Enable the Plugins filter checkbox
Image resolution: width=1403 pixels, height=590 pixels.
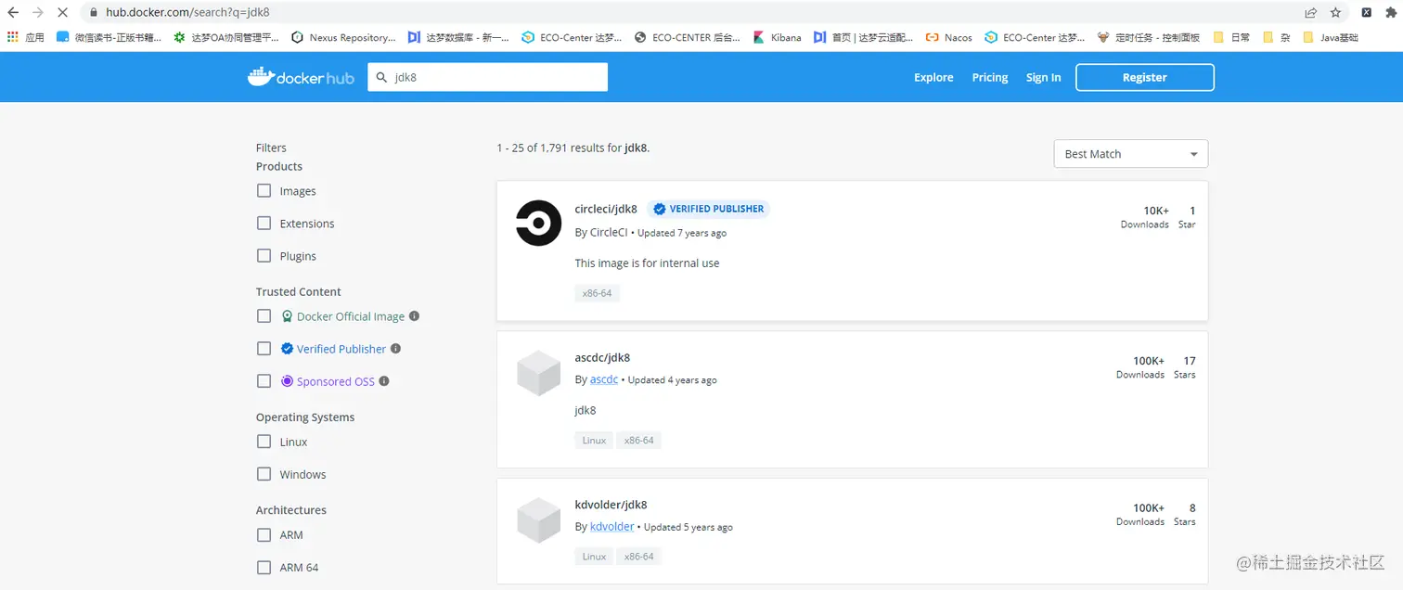(264, 256)
